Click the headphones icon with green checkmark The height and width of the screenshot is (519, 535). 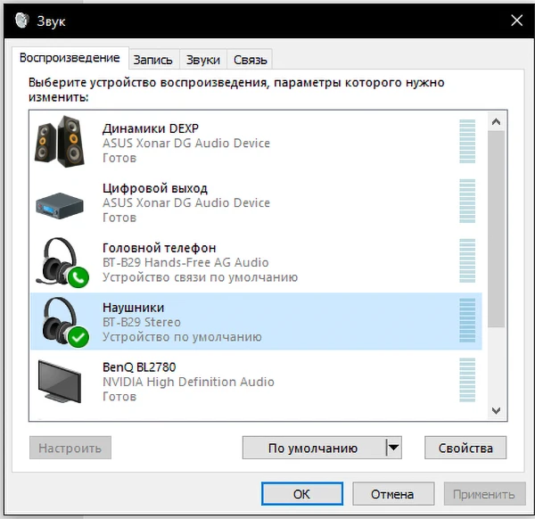click(65, 322)
